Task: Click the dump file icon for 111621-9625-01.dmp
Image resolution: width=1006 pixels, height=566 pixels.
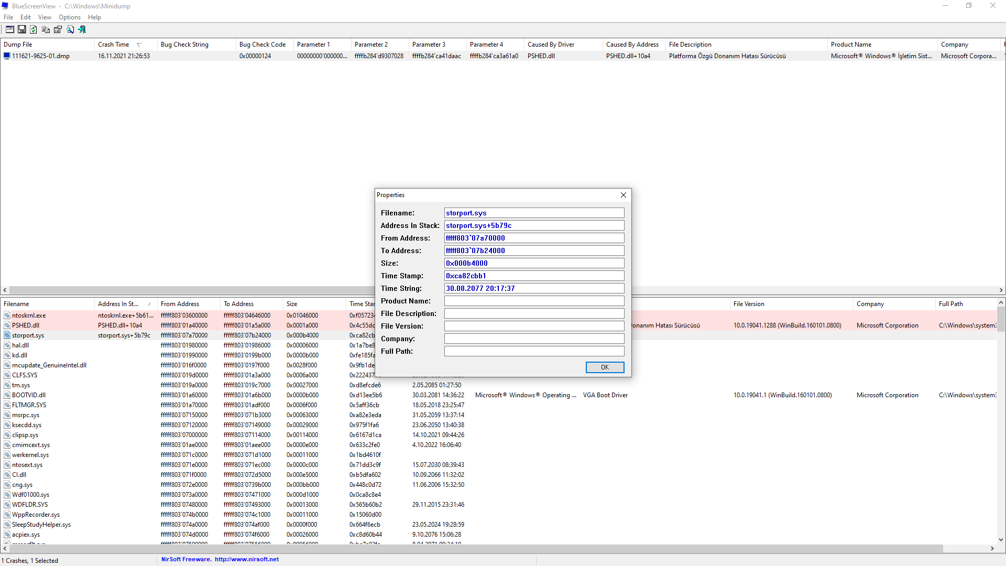Action: (x=7, y=56)
